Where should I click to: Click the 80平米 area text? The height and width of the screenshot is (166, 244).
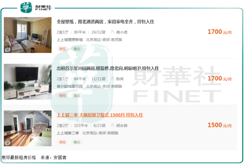[x=80, y=32]
